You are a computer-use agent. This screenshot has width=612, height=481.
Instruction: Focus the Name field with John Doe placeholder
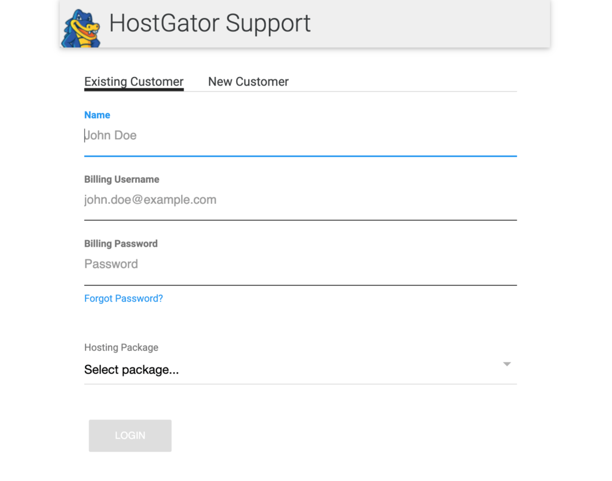coord(299,136)
